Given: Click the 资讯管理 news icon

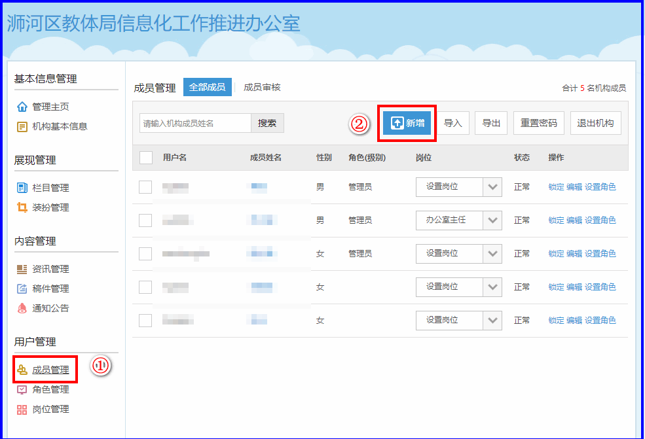Looking at the screenshot, I should coord(22,269).
